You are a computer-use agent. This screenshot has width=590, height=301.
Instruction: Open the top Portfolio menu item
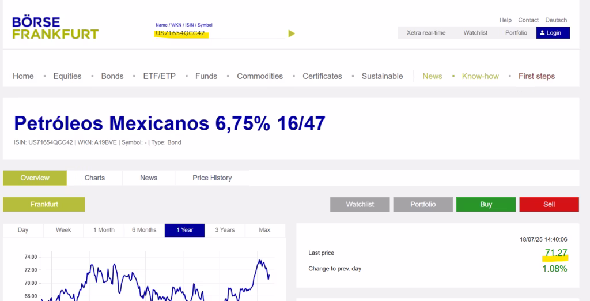pos(516,33)
